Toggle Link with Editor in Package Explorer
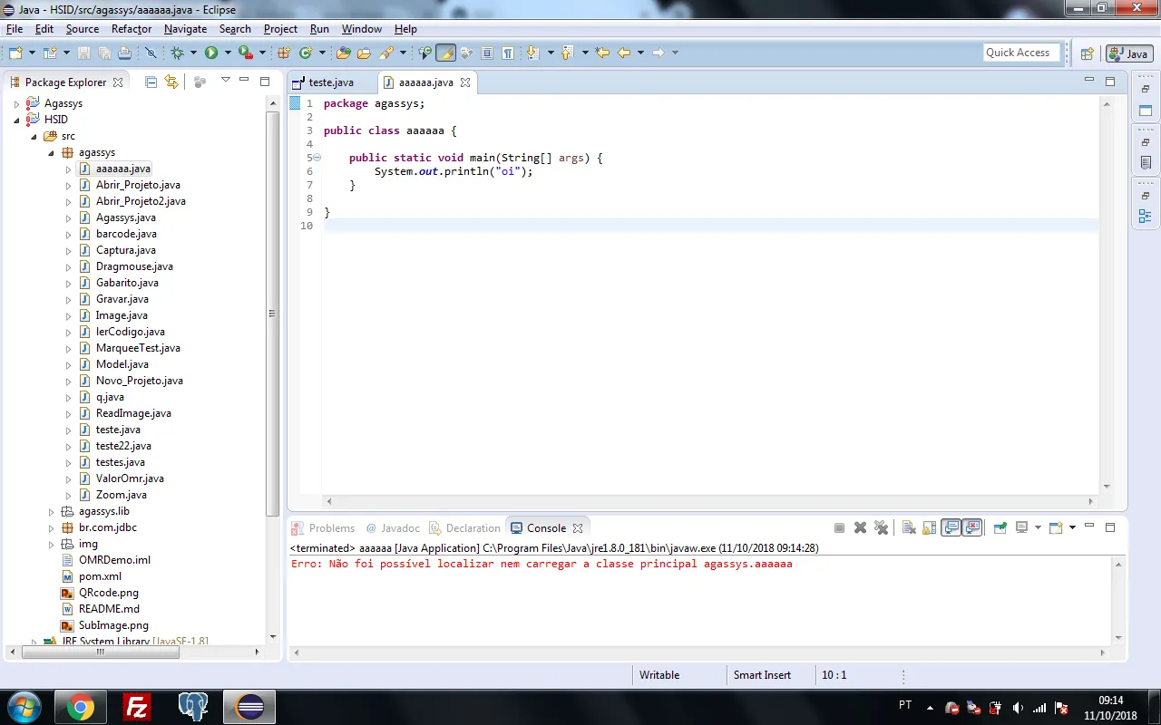The image size is (1161, 725). [171, 82]
